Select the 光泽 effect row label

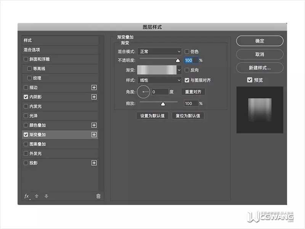pyautogui.click(x=34, y=116)
